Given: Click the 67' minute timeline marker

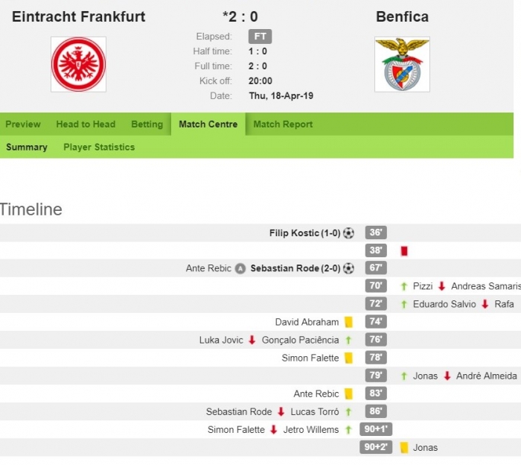Looking at the screenshot, I should pyautogui.click(x=376, y=268).
